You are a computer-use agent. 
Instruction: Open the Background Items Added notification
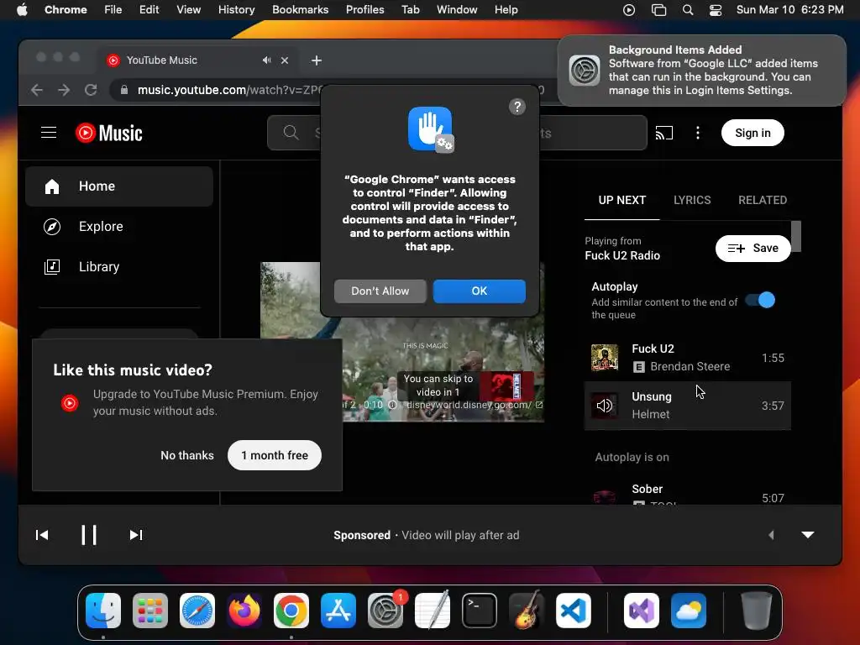click(x=701, y=71)
